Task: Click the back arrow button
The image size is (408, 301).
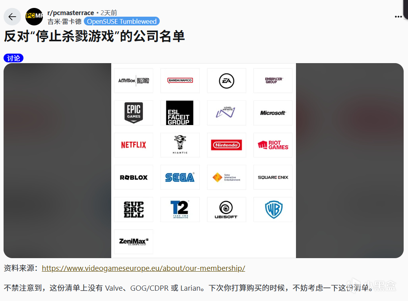Action: pos(12,17)
